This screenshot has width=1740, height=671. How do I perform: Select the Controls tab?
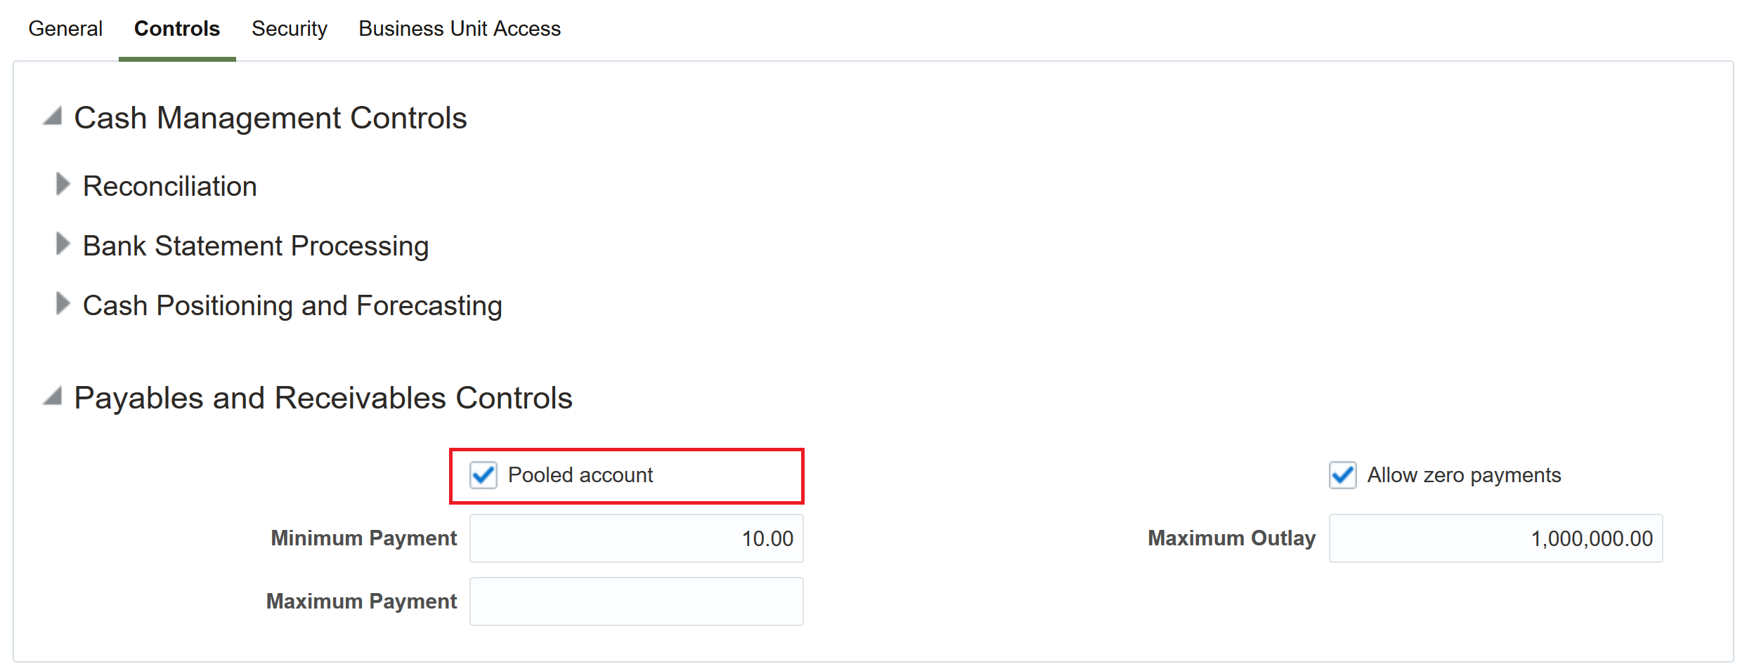[177, 29]
